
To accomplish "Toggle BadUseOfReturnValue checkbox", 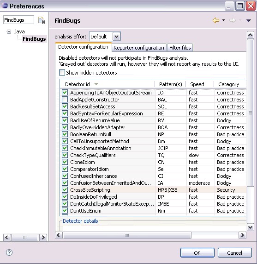I will click(65, 120).
